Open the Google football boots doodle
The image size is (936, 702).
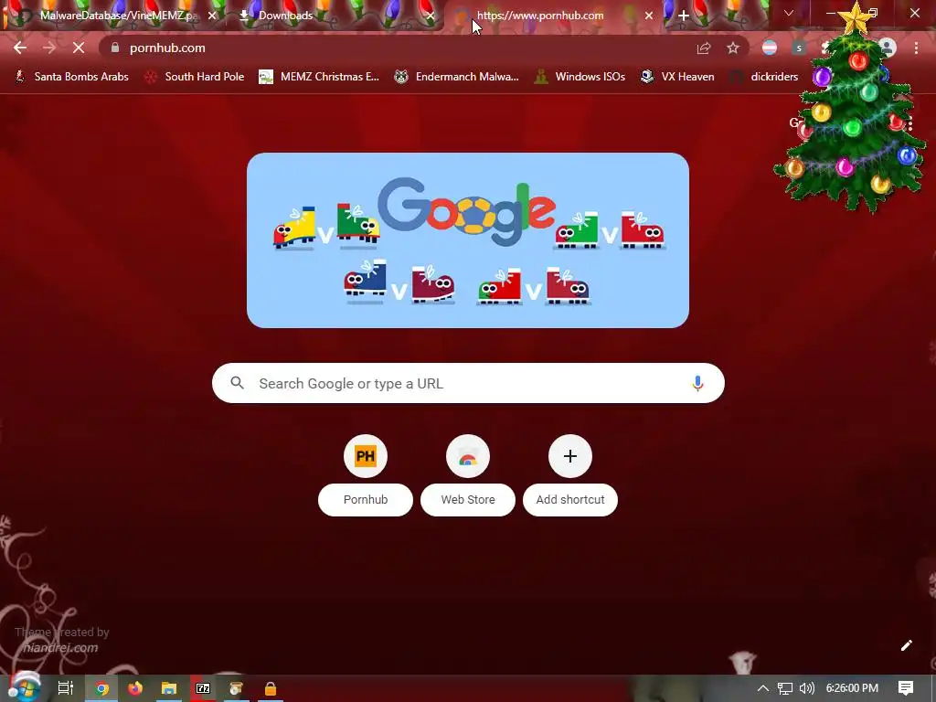(x=468, y=240)
